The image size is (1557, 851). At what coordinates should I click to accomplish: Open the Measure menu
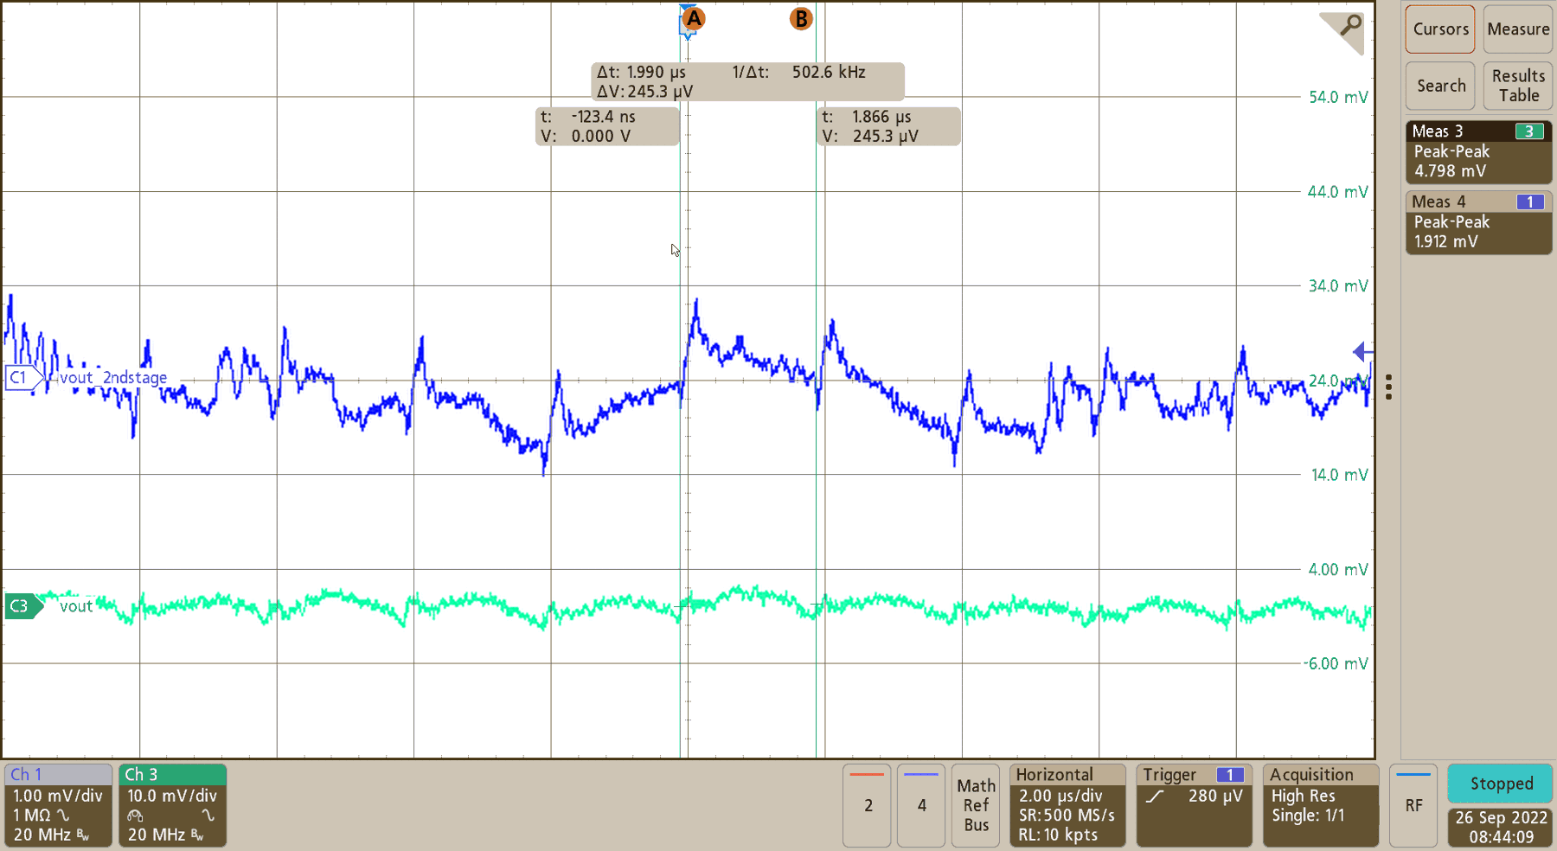(x=1517, y=29)
